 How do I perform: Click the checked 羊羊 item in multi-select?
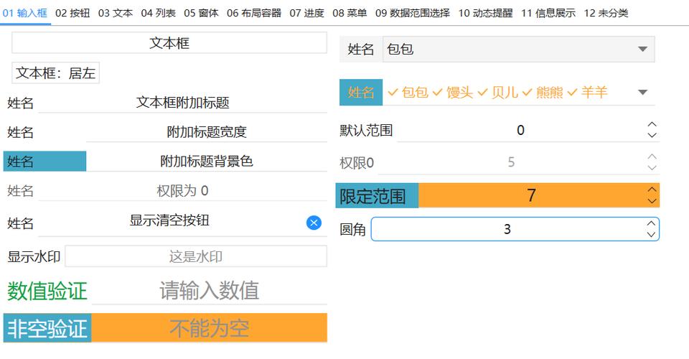pos(588,93)
